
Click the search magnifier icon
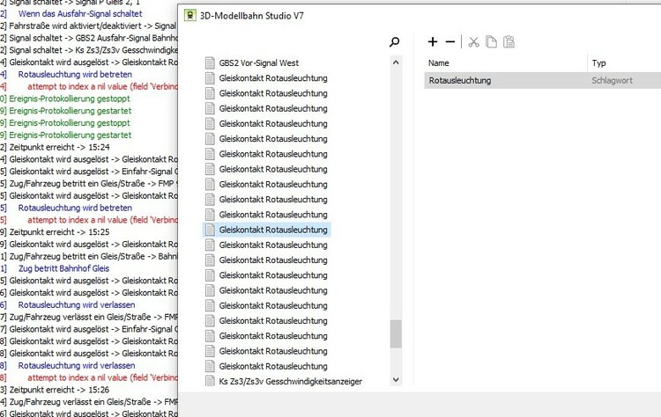[x=395, y=41]
